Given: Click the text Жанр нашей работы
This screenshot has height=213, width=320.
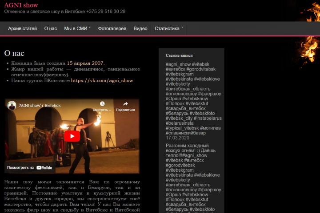Looking at the screenshot, I should 37,69.
